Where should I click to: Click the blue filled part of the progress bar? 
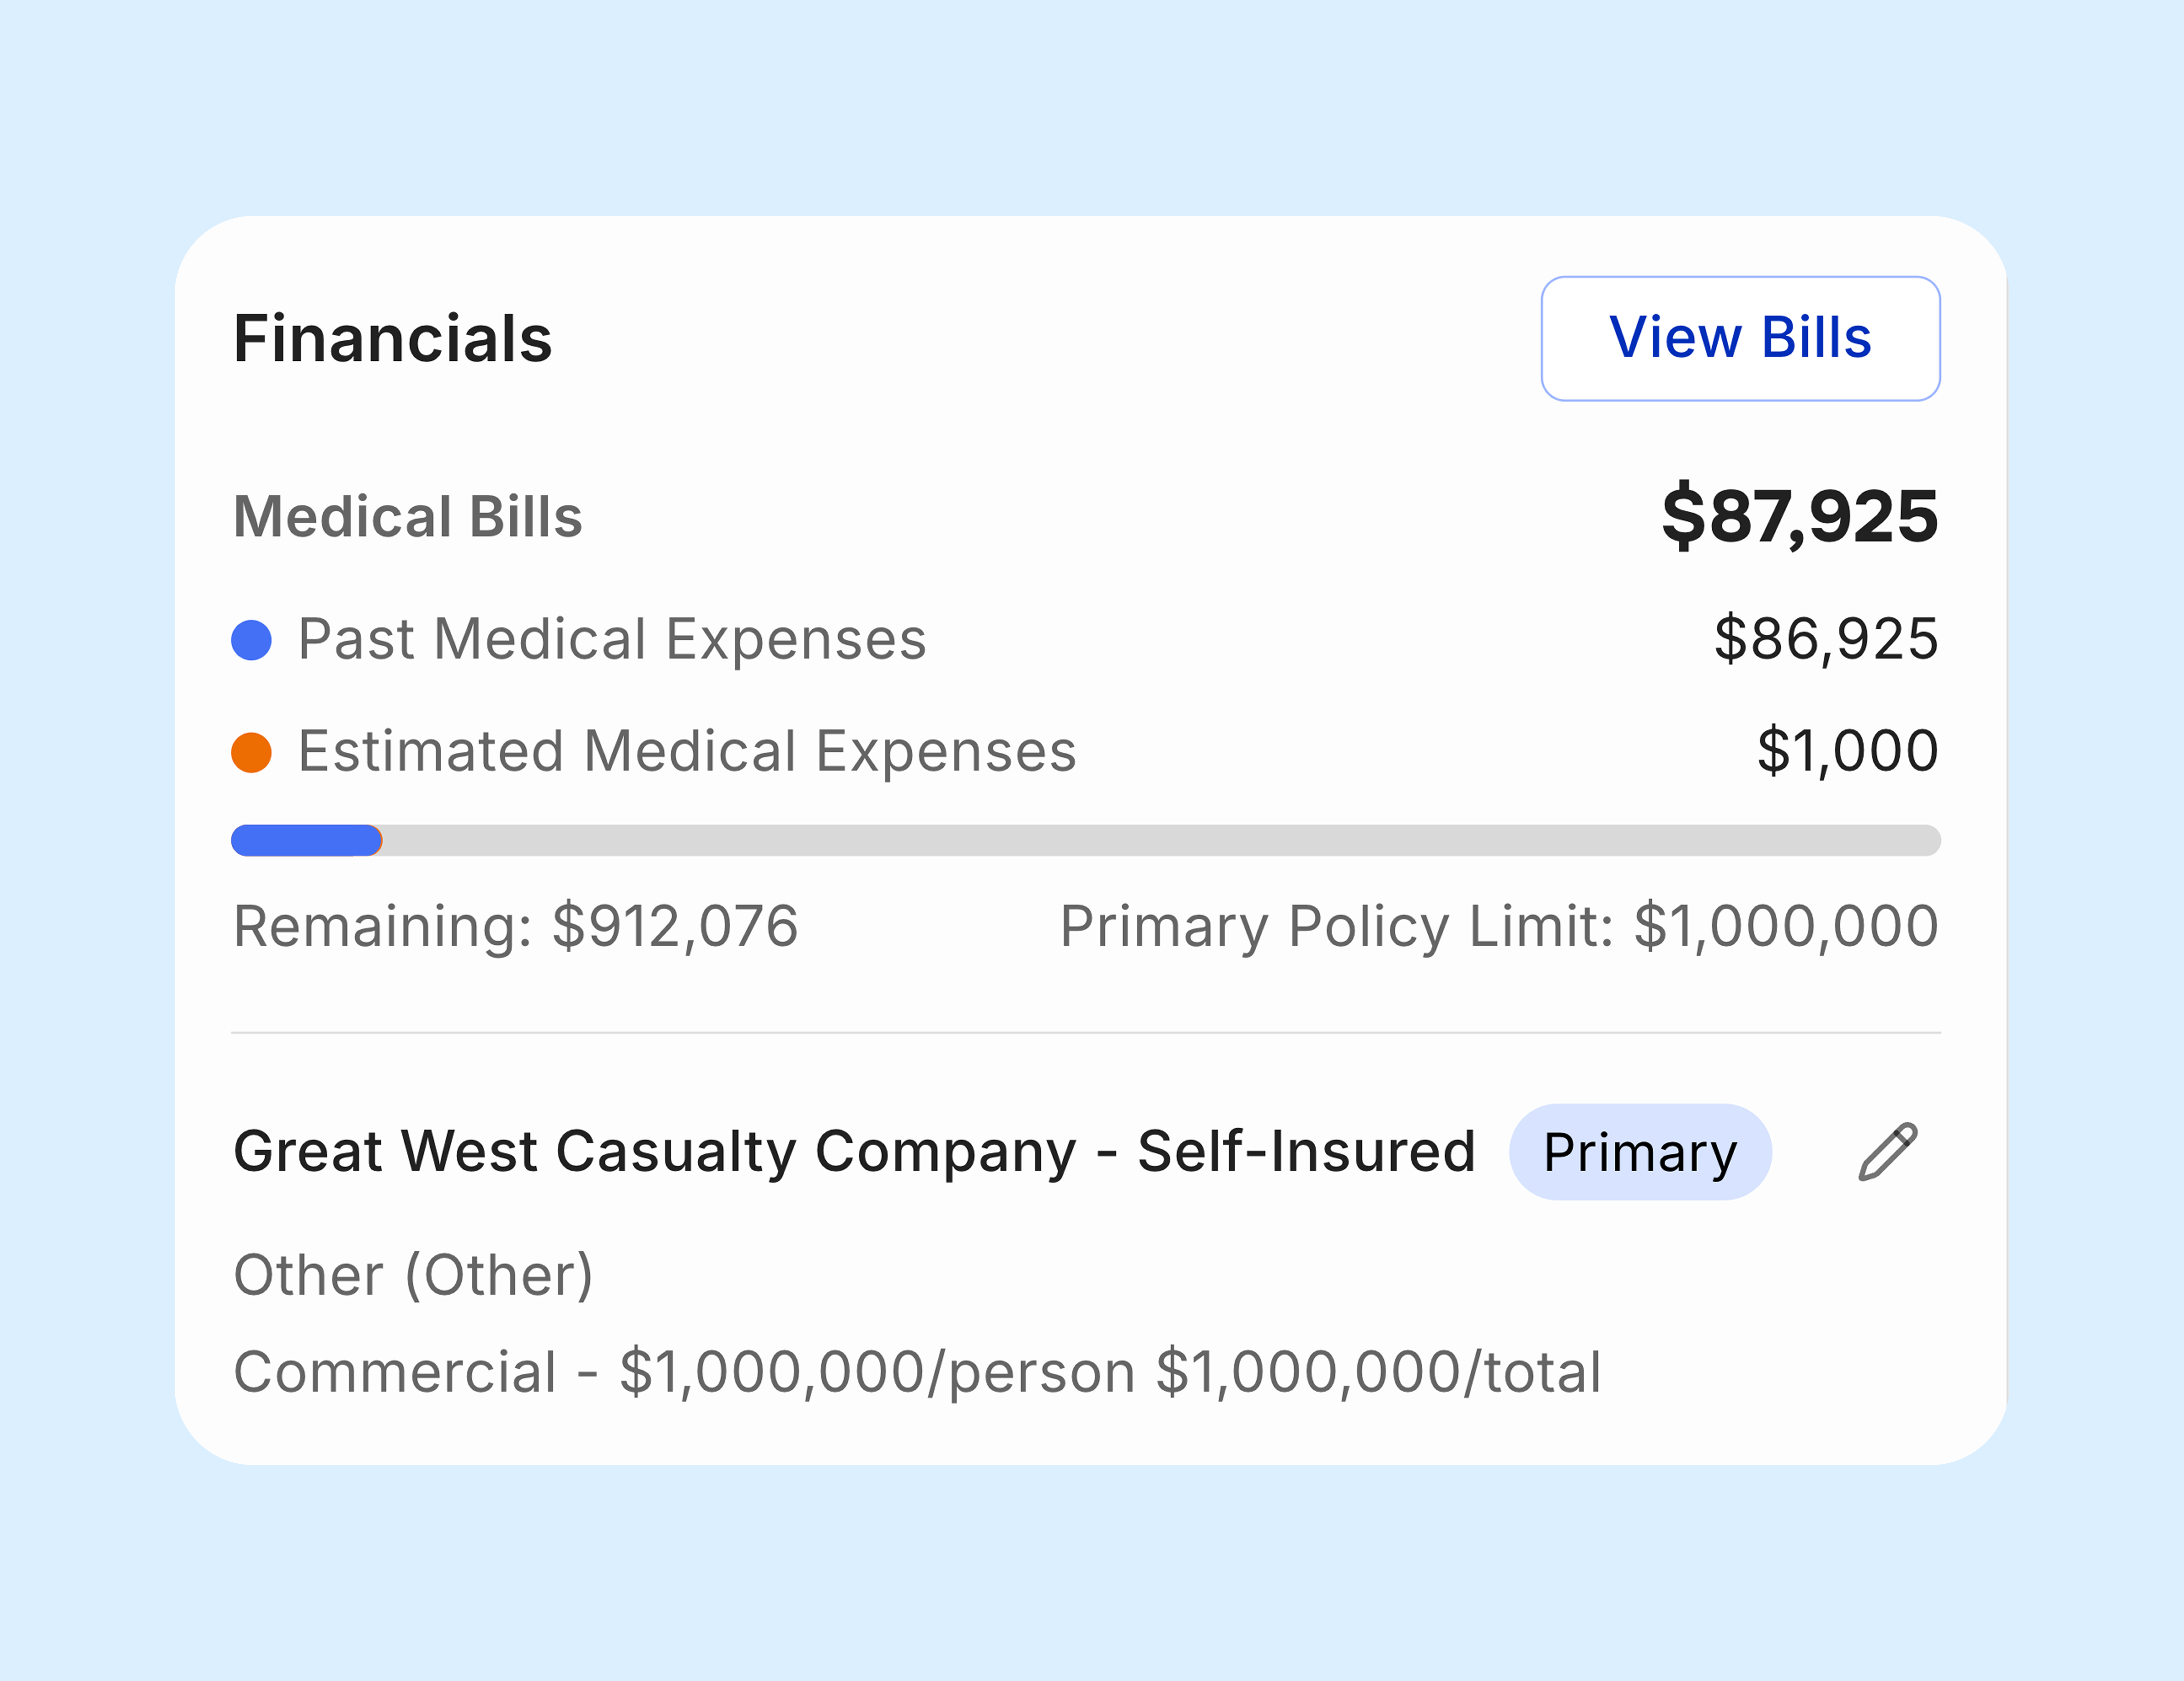[x=305, y=840]
